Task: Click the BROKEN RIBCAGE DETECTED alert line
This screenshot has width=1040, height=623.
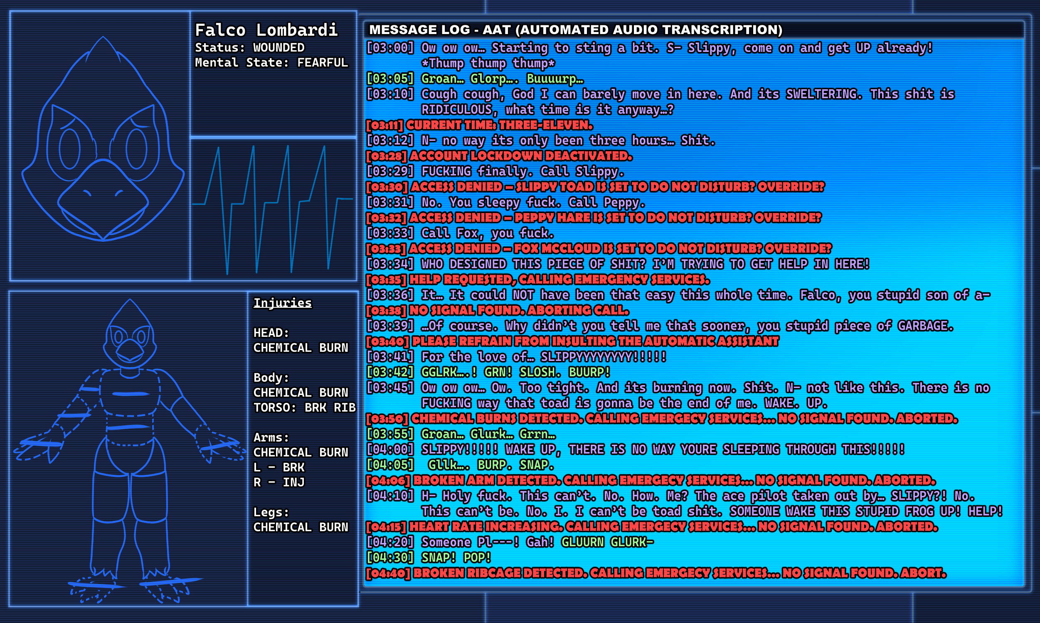Action: pyautogui.click(x=655, y=573)
